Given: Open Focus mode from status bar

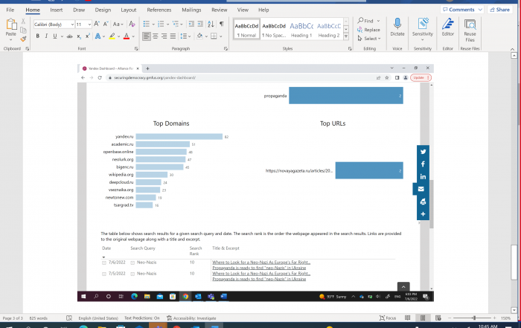Looking at the screenshot, I should tap(388, 318).
